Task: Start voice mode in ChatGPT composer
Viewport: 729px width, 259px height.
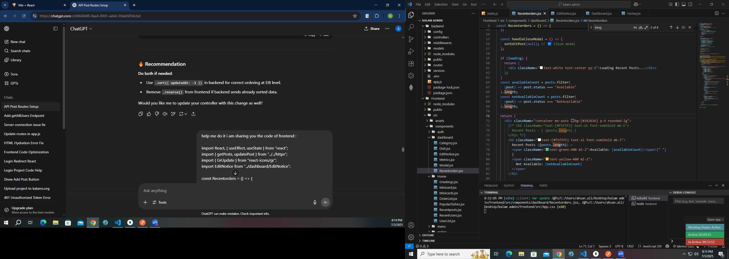Action: click(326, 202)
